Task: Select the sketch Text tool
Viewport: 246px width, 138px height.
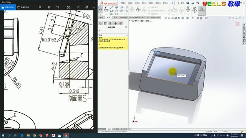Action: click(x=126, y=11)
